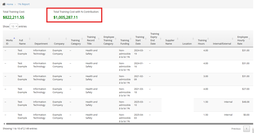254x133 pixels.
Task: Click the Home icon in breadcrumb
Action: (x=4, y=4)
